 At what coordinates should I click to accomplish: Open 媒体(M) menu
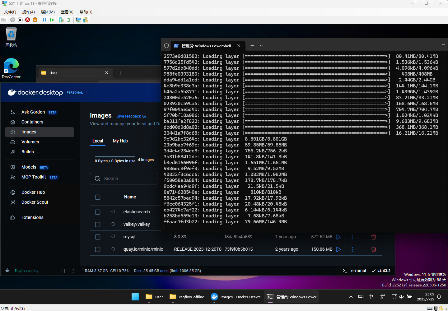coord(48,12)
